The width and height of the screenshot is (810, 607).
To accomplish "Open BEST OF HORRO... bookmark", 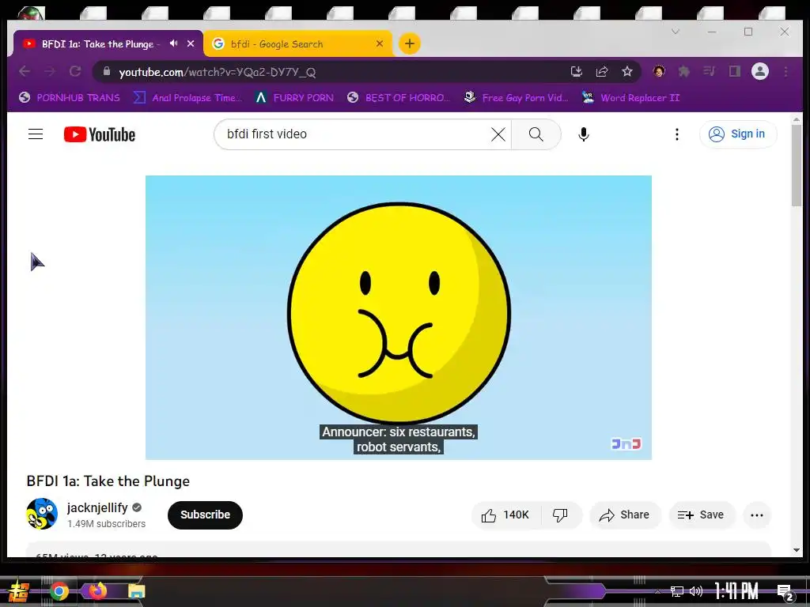I will [399, 97].
